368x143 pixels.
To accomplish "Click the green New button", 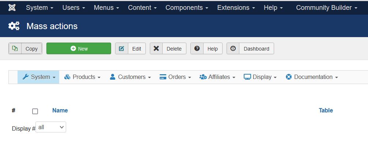I will 79,48.
